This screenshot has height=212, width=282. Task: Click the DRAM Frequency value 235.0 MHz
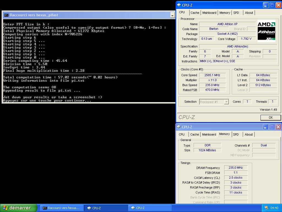(x=236, y=168)
